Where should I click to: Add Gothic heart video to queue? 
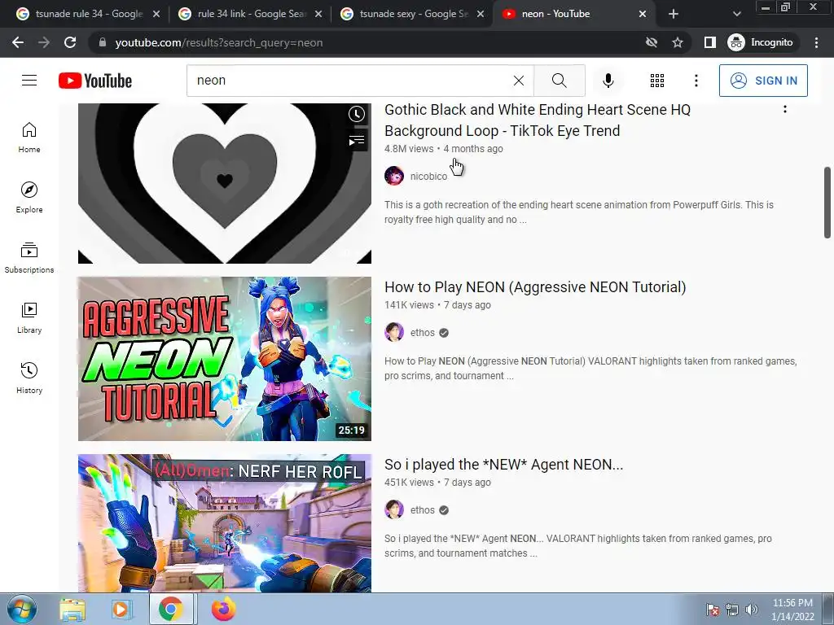click(x=357, y=140)
